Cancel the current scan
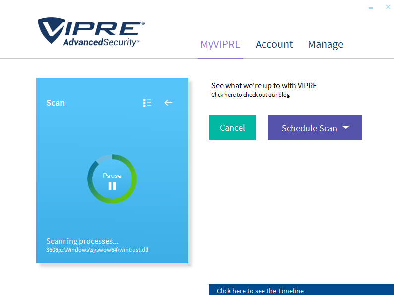 click(x=232, y=128)
